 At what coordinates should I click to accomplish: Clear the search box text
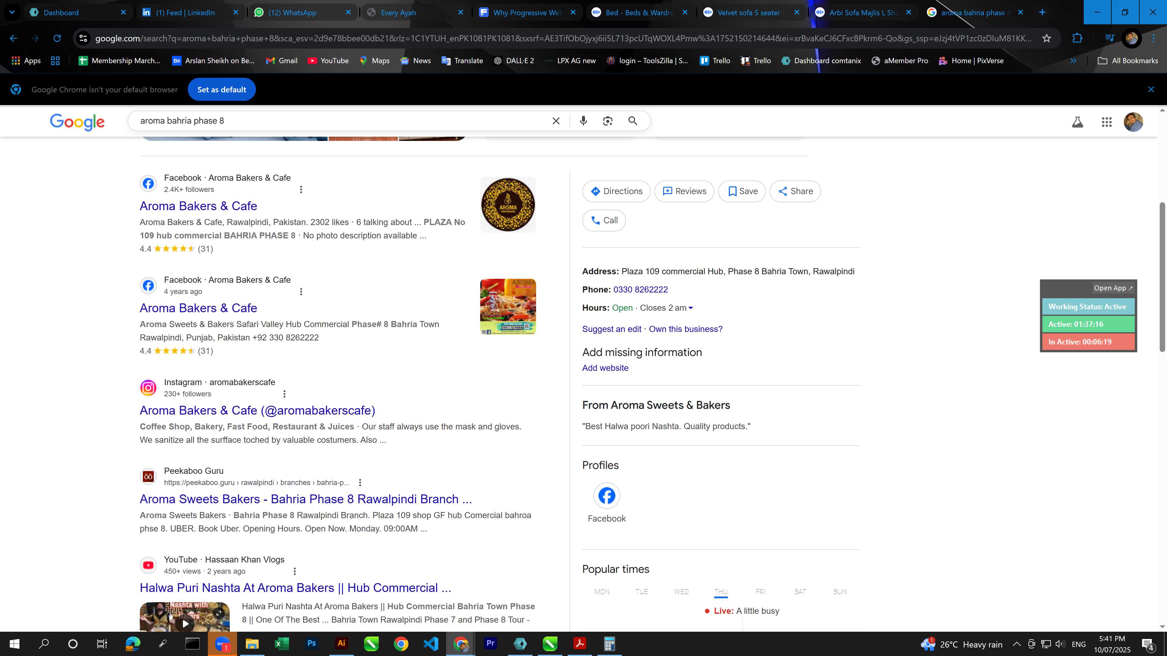click(556, 121)
